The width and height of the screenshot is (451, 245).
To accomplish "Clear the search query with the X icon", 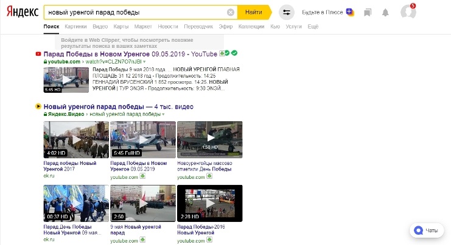I will click(231, 12).
